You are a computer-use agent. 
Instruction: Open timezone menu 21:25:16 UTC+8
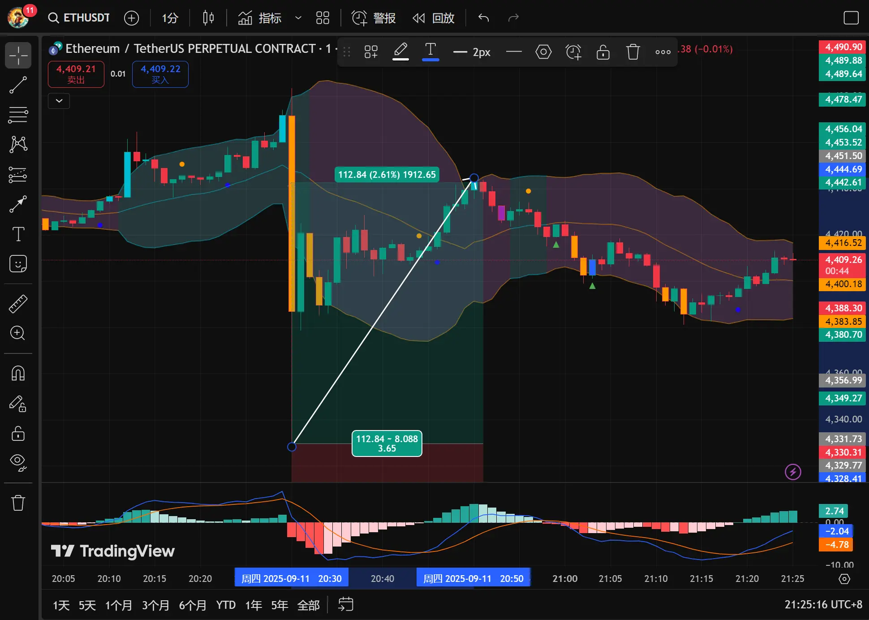click(x=823, y=604)
